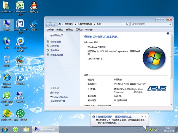178x133 pixels.
Task: Open the 文件(F) menu
Action: click(50, 30)
